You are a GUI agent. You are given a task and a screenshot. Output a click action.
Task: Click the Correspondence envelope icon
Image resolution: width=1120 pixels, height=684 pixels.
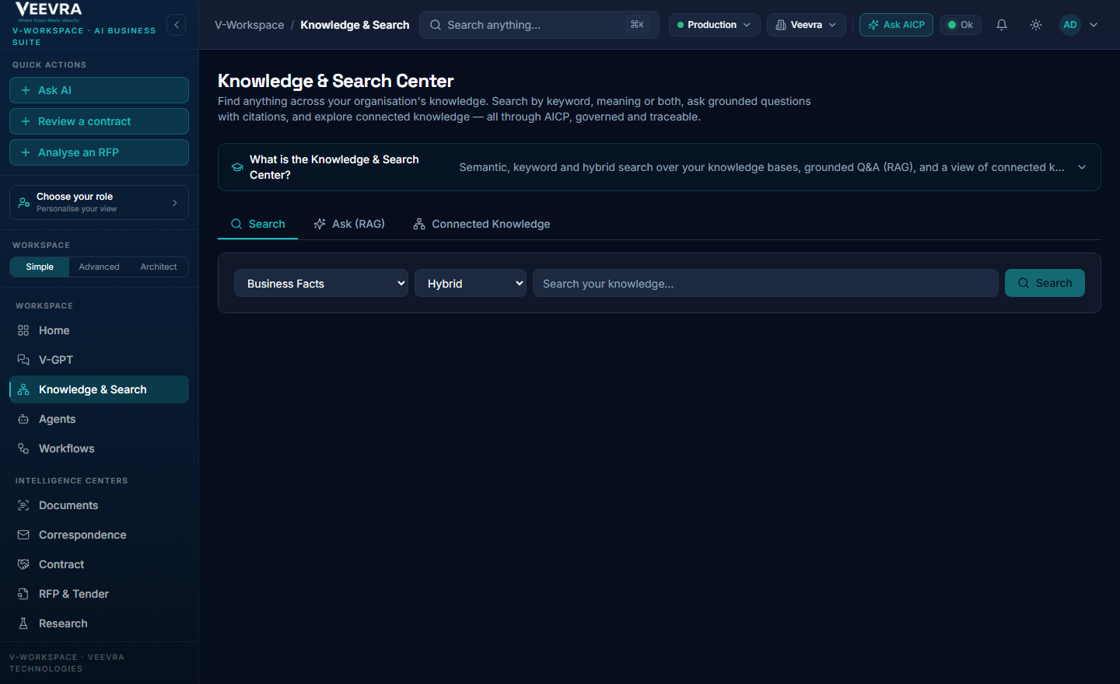tap(23, 535)
